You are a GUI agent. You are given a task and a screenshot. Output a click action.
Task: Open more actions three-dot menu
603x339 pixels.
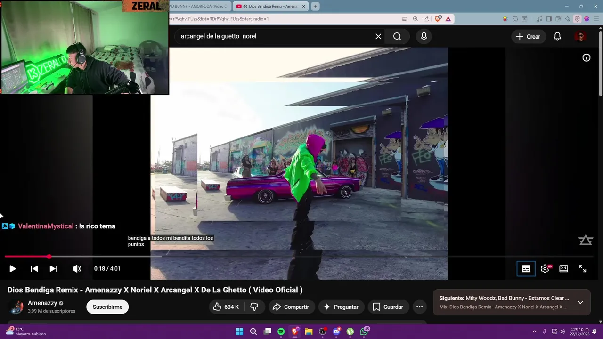coord(419,307)
